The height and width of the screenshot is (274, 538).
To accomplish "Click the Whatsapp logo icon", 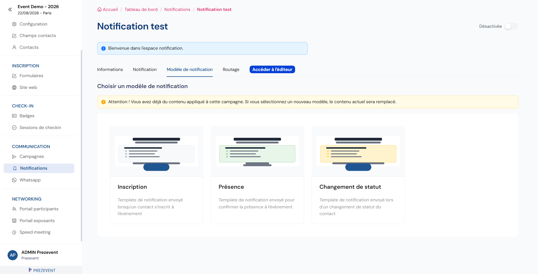I will (14, 180).
